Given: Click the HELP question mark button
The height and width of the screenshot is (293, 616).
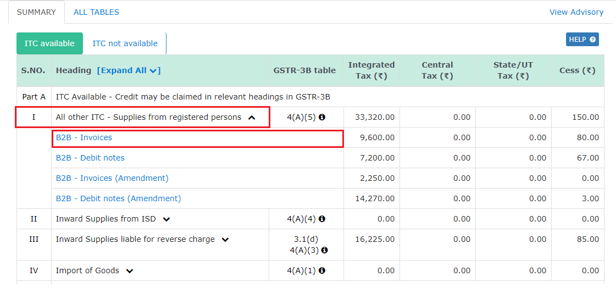Looking at the screenshot, I should point(582,40).
